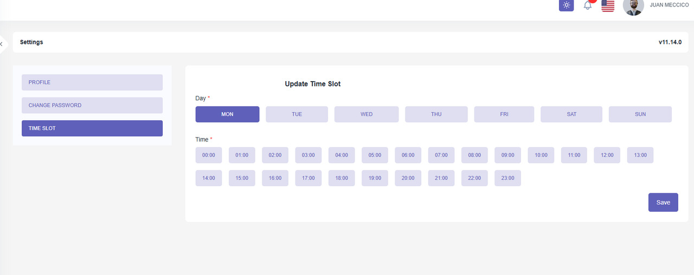
Task: Choose the 06:00 time slot
Action: 408,155
